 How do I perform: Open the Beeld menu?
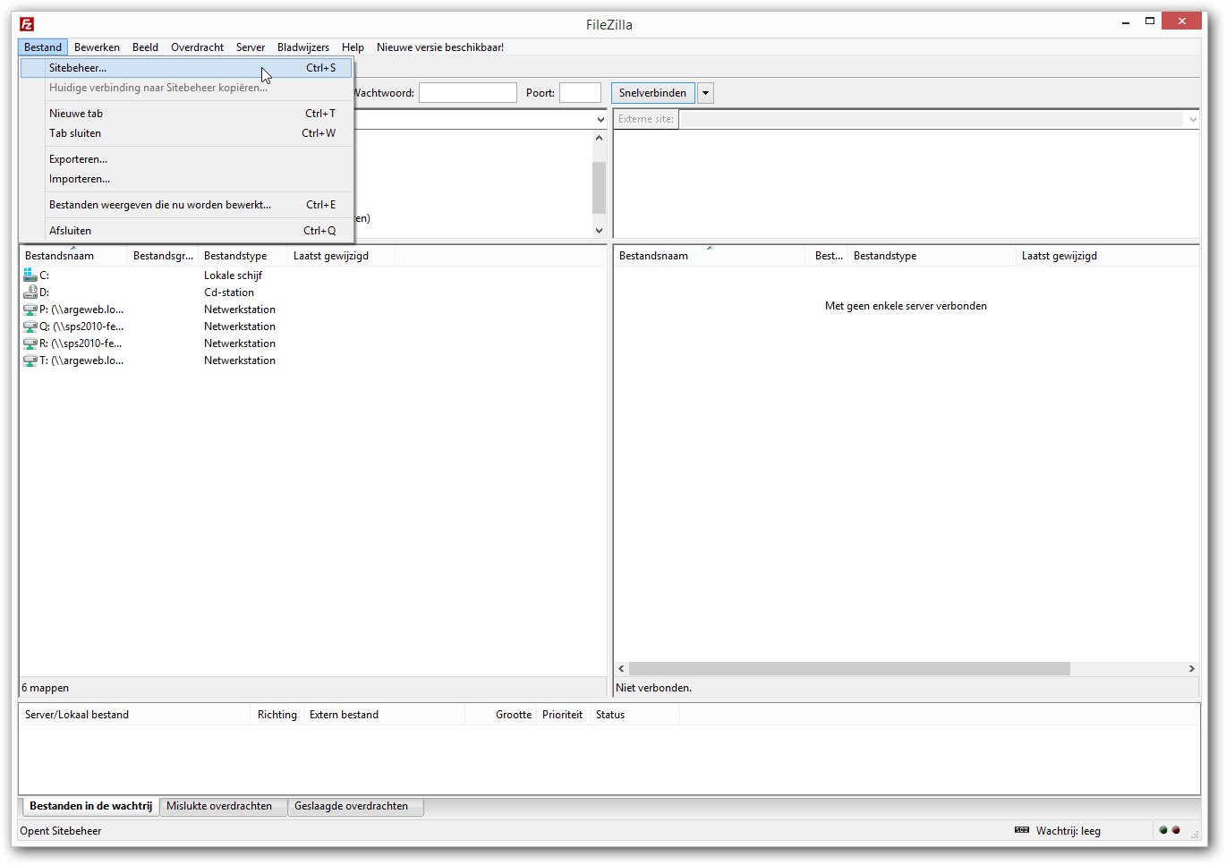[145, 47]
